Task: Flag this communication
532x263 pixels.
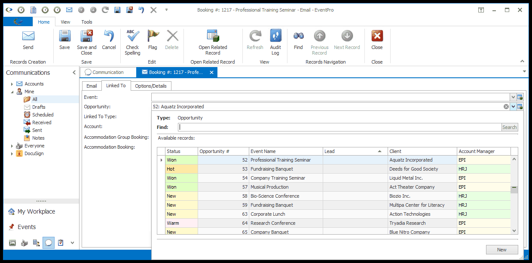Action: point(153,40)
